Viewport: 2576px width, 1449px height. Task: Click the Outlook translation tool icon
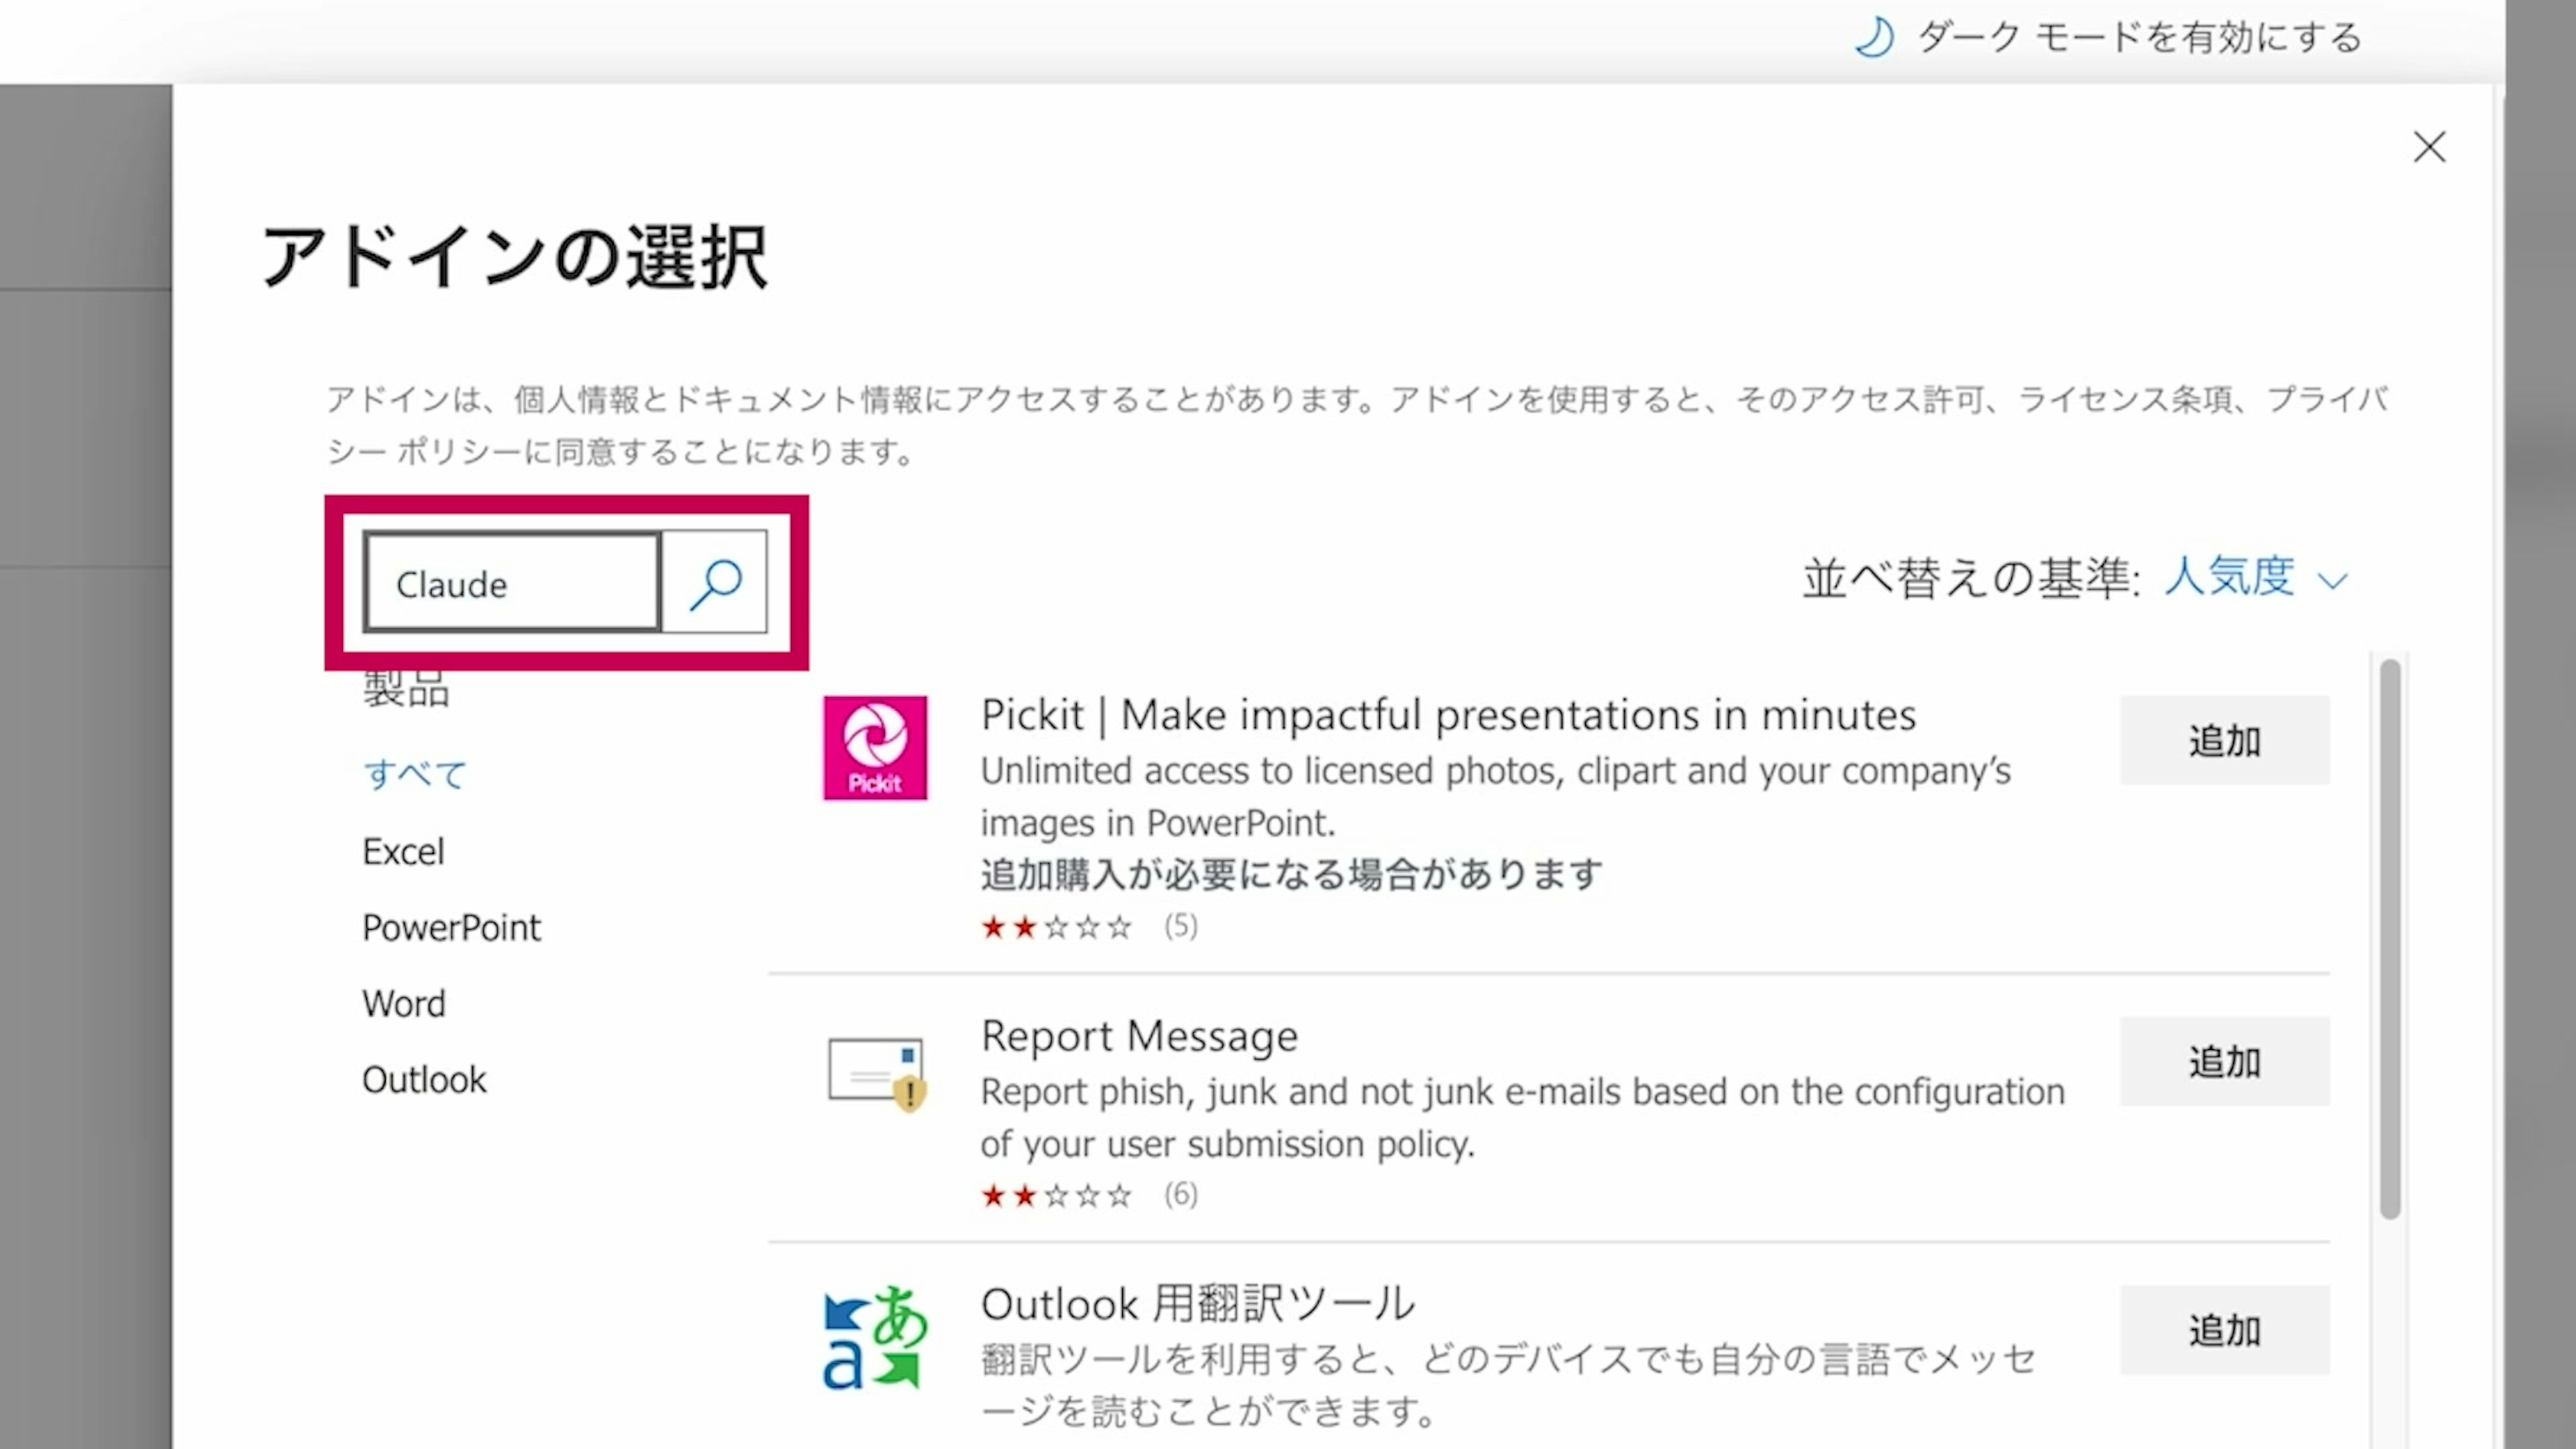point(875,1338)
